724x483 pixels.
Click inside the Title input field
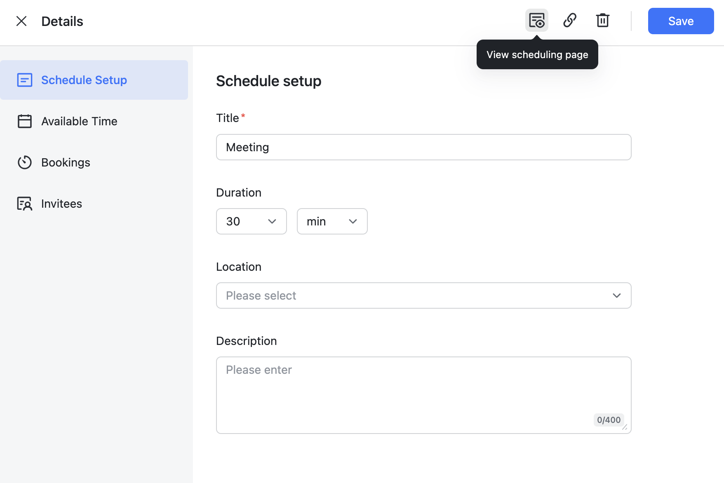click(x=423, y=147)
